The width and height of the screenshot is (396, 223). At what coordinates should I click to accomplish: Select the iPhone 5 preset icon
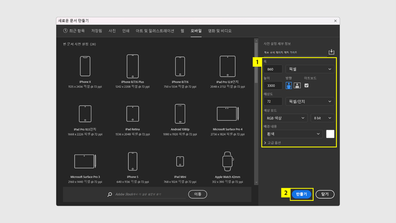point(133,161)
